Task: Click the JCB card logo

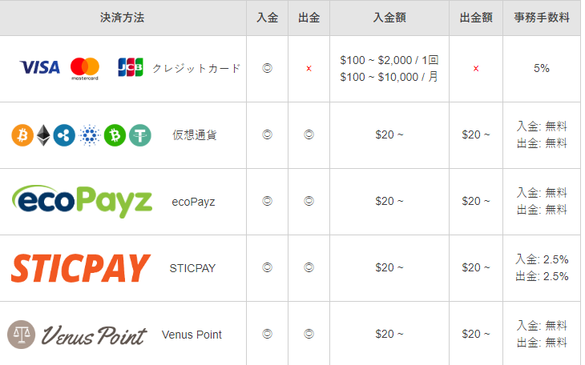Action: click(131, 67)
